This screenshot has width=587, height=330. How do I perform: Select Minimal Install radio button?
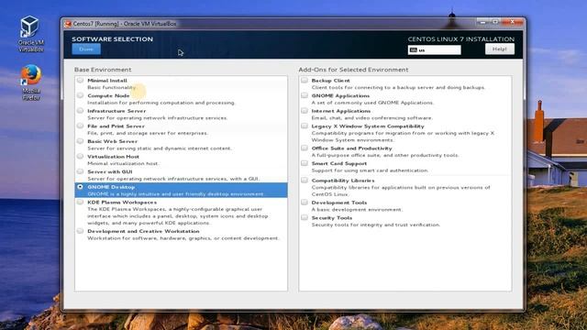(x=80, y=80)
